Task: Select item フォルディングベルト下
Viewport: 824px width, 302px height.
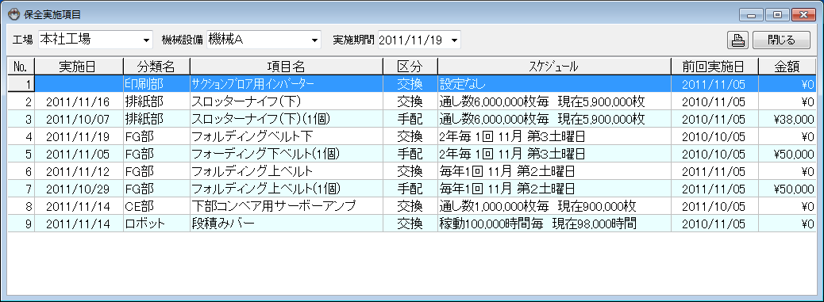Action: (287, 136)
